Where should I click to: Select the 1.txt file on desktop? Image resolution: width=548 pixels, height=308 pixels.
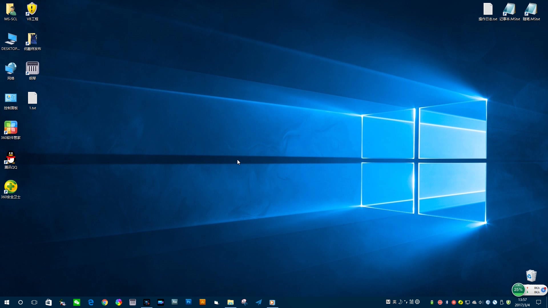pyautogui.click(x=32, y=101)
